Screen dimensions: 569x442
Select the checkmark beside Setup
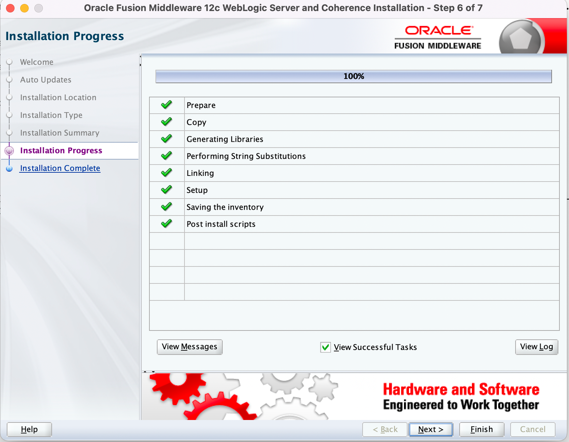coord(166,190)
